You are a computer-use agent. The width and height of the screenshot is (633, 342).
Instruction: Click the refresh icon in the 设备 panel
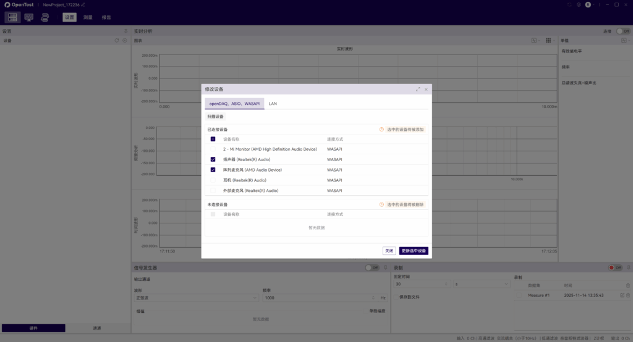pyautogui.click(x=116, y=41)
